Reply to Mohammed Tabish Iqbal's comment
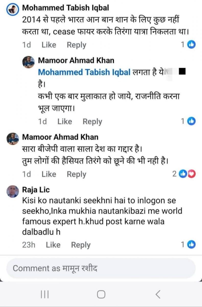202x307 pixels. 76,45
